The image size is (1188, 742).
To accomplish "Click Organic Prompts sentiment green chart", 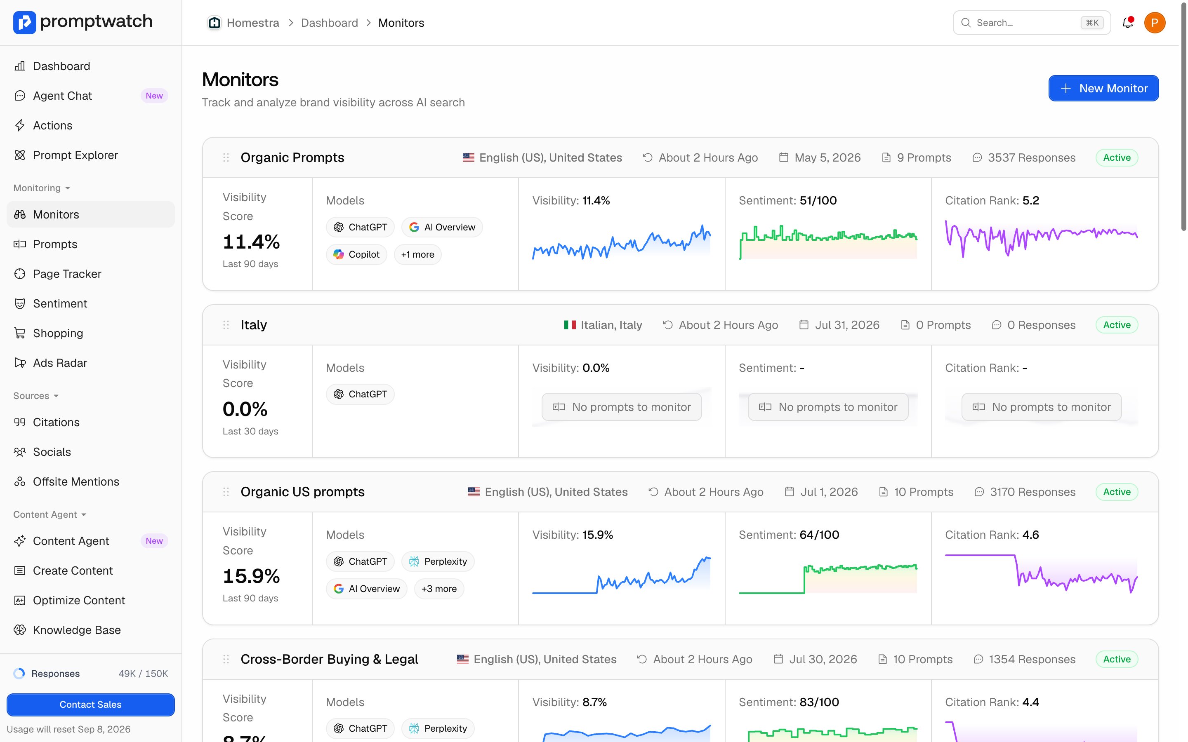I will coord(828,241).
